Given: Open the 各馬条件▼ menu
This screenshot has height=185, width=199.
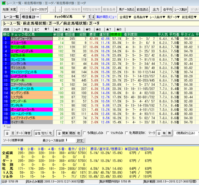Looking at the screenshot, I should coord(141,17).
